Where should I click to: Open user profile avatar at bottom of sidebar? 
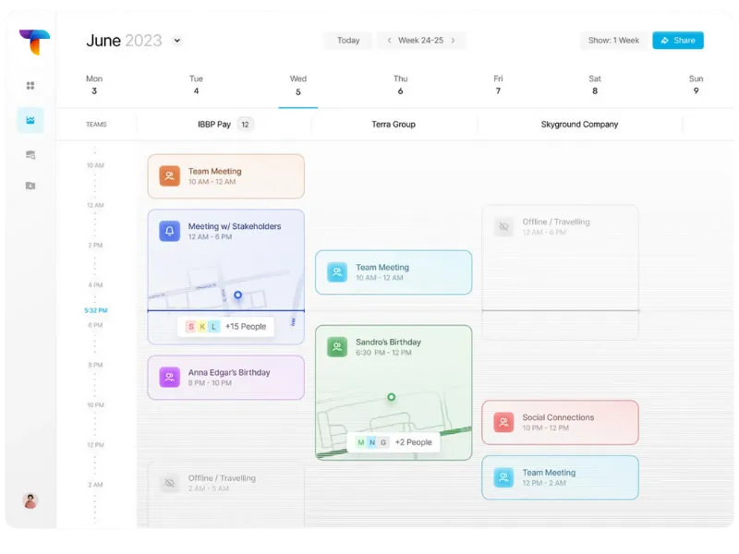click(30, 500)
